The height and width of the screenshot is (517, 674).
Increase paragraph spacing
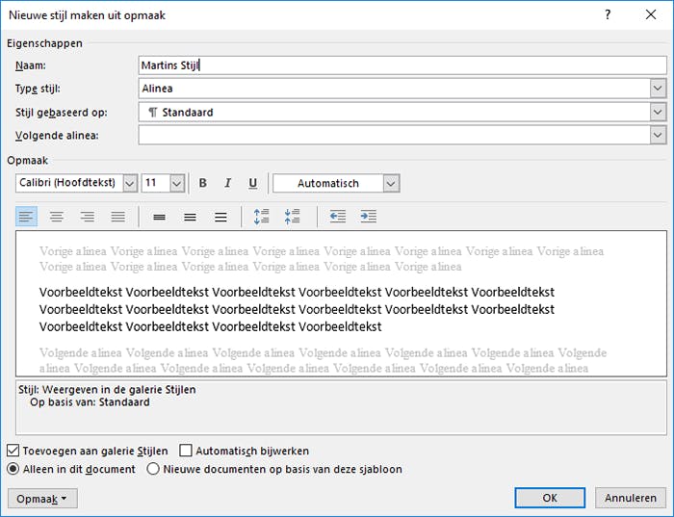click(261, 217)
